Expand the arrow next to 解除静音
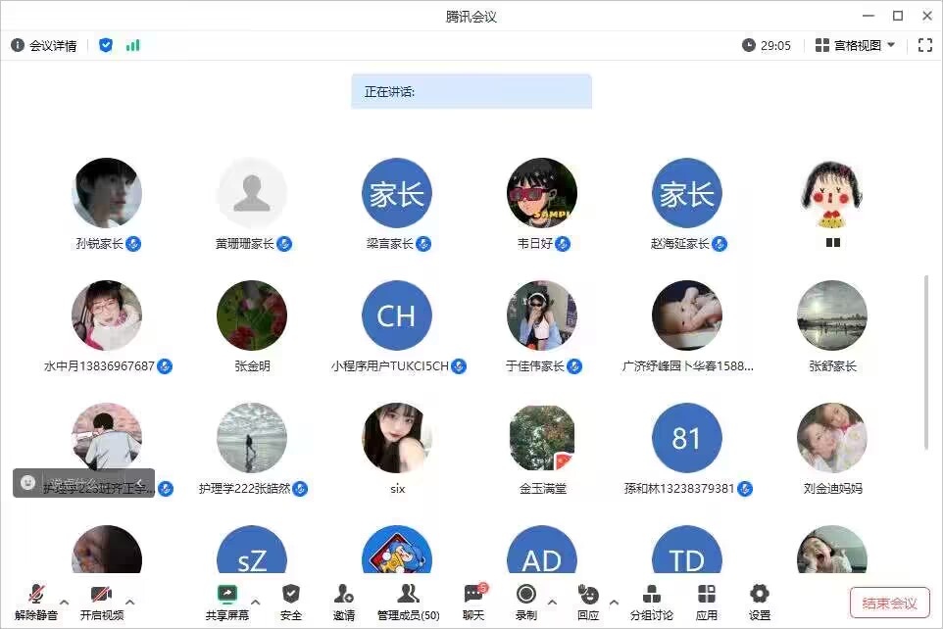The image size is (943, 629). pos(65,602)
